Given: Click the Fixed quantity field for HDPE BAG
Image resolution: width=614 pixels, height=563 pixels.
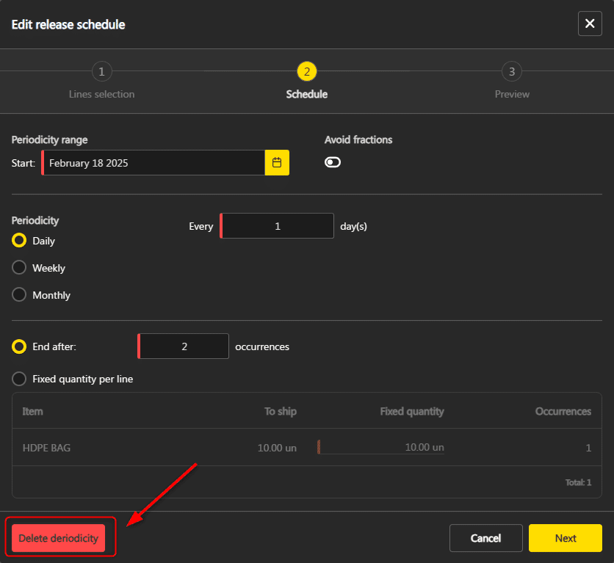Looking at the screenshot, I should (x=382, y=448).
